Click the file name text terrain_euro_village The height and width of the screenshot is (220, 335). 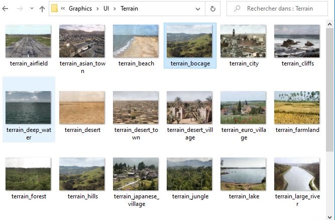pyautogui.click(x=244, y=134)
